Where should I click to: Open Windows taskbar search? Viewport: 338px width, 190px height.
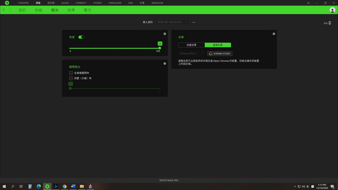[13, 186]
